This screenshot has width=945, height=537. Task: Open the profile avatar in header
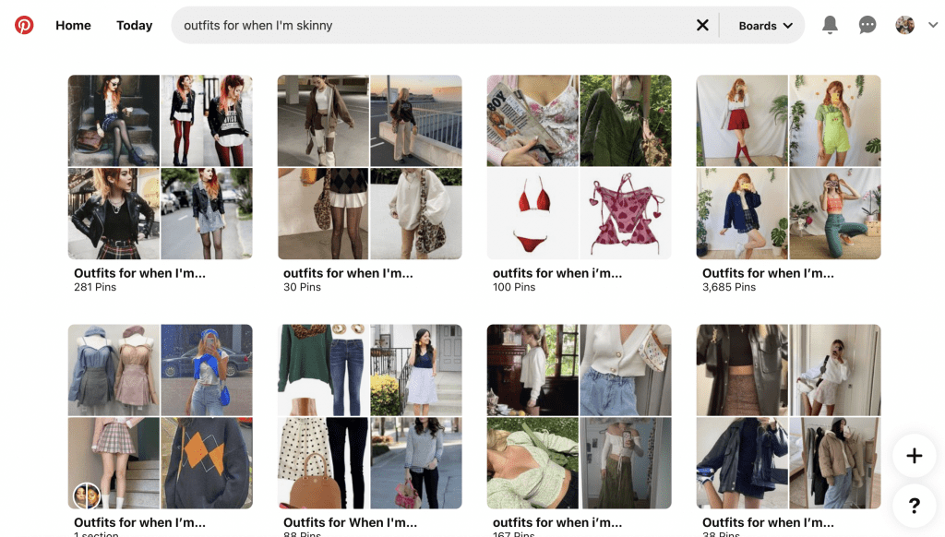click(x=904, y=25)
